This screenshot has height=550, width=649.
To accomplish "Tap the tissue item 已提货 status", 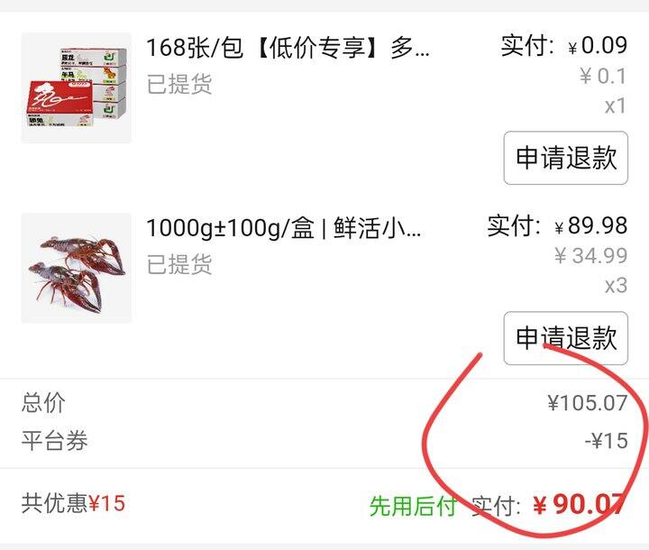I will [x=179, y=84].
